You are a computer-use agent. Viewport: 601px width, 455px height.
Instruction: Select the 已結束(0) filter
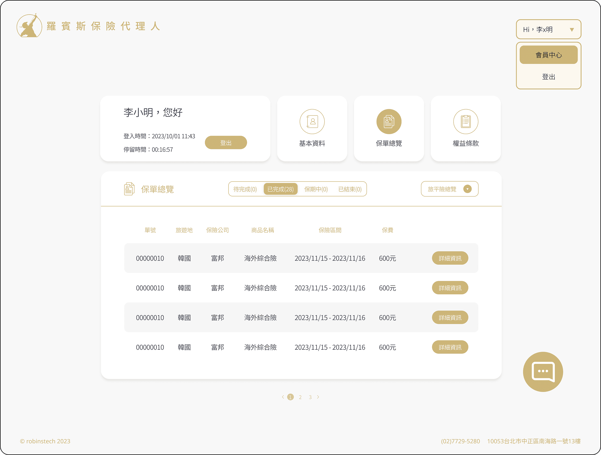(350, 189)
